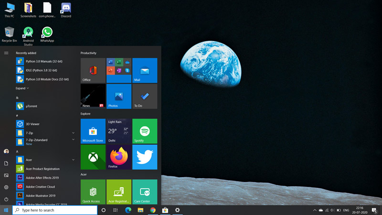Open IDLE (Python 3.8 32-bit)
Viewport: 382px width, 215px height.
pyautogui.click(x=45, y=70)
